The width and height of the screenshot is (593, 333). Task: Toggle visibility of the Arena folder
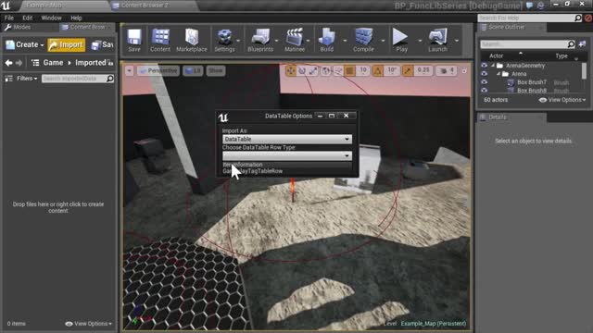(x=484, y=74)
